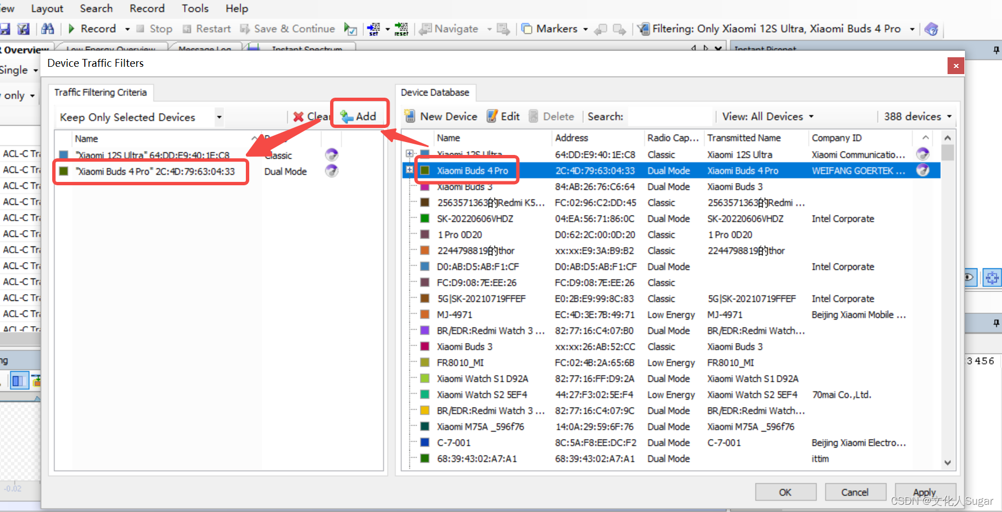The width and height of the screenshot is (1002, 512).
Task: Collapse the column chooser arrow at header right
Action: pyautogui.click(x=925, y=138)
